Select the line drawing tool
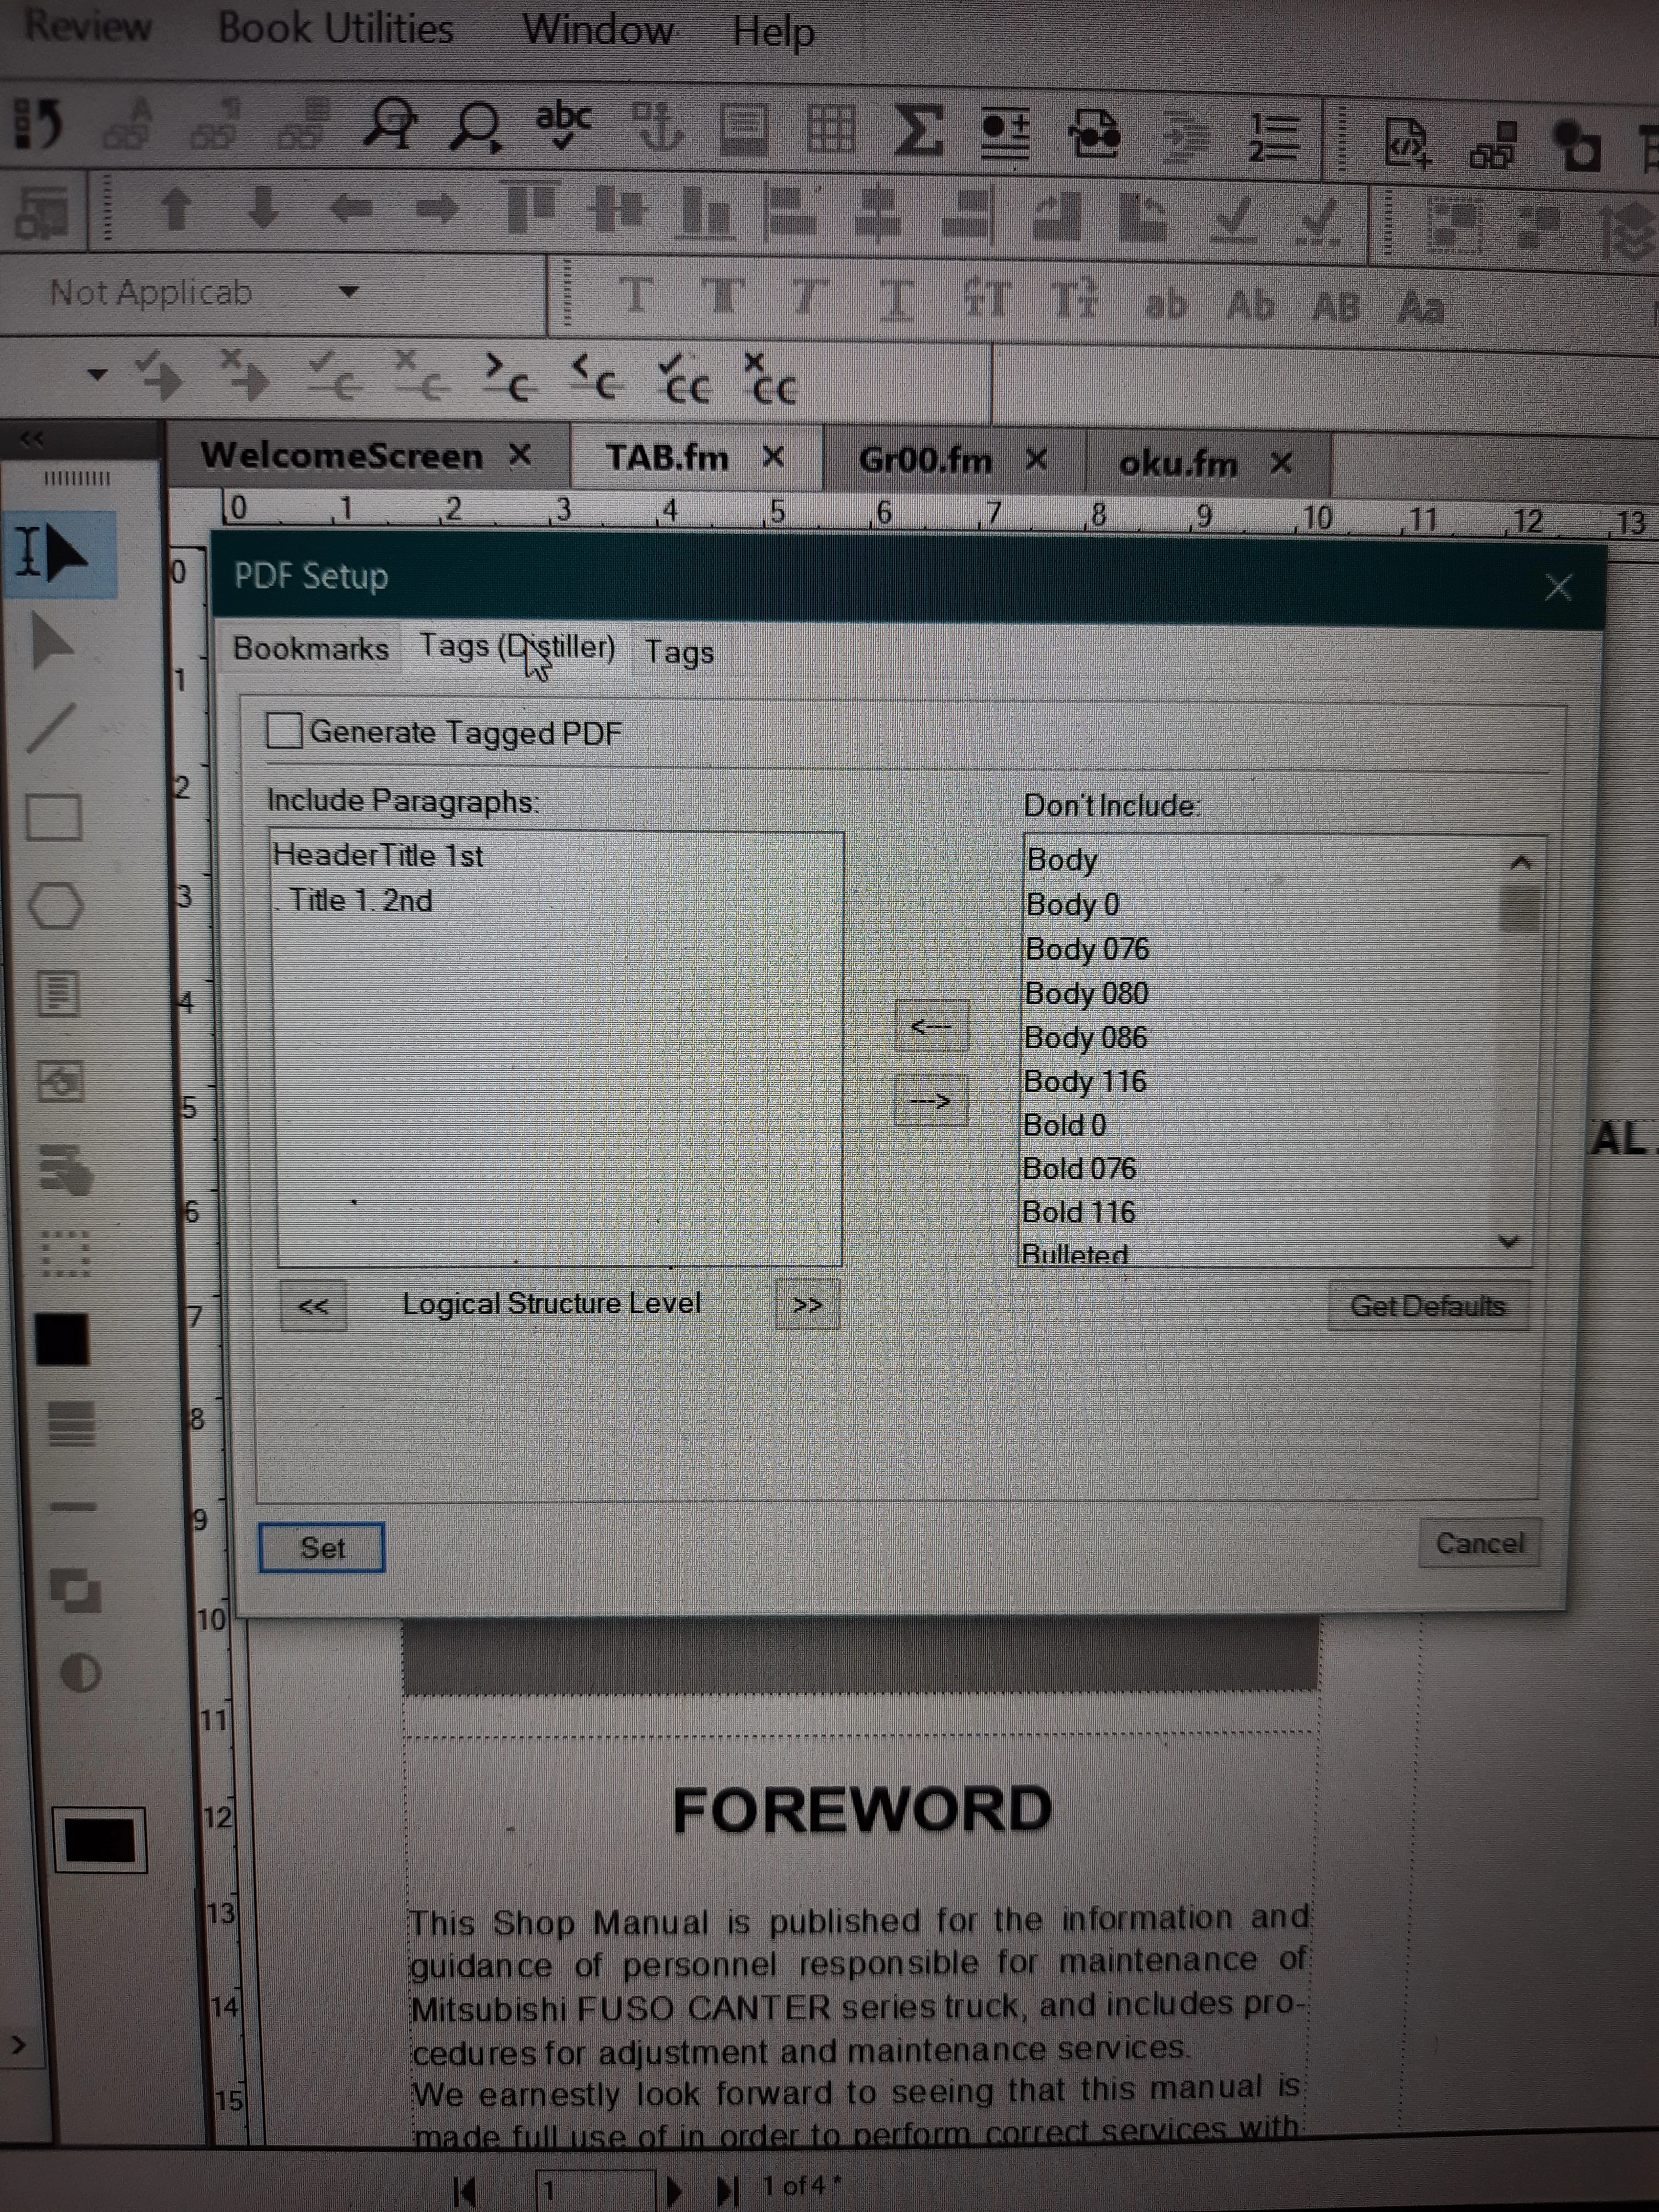Viewport: 1659px width, 2212px height. (x=52, y=728)
